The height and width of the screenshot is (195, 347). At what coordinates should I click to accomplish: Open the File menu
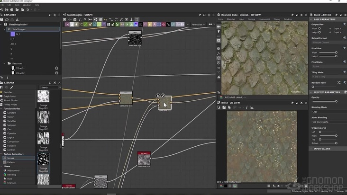2,5
